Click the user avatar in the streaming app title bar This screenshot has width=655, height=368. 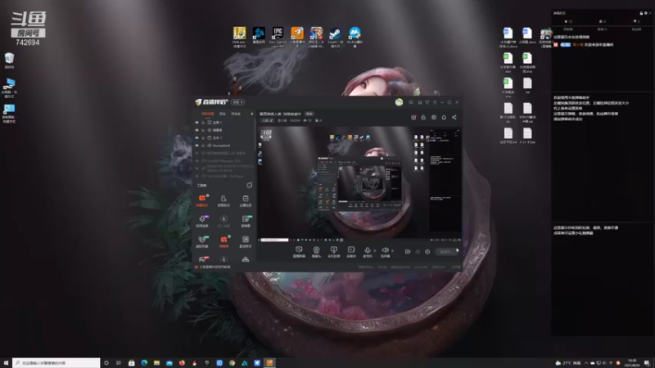pos(399,102)
